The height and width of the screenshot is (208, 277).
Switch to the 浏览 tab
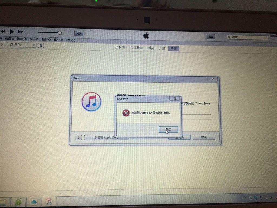[151, 48]
